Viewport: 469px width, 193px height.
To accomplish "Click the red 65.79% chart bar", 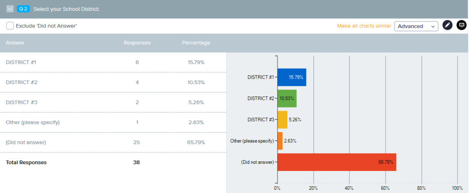I will (x=336, y=162).
